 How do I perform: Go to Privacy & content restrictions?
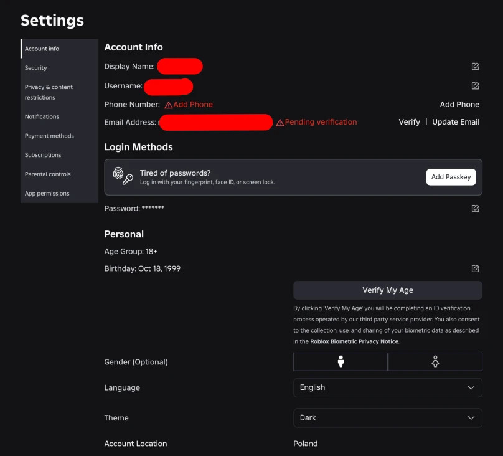(49, 92)
